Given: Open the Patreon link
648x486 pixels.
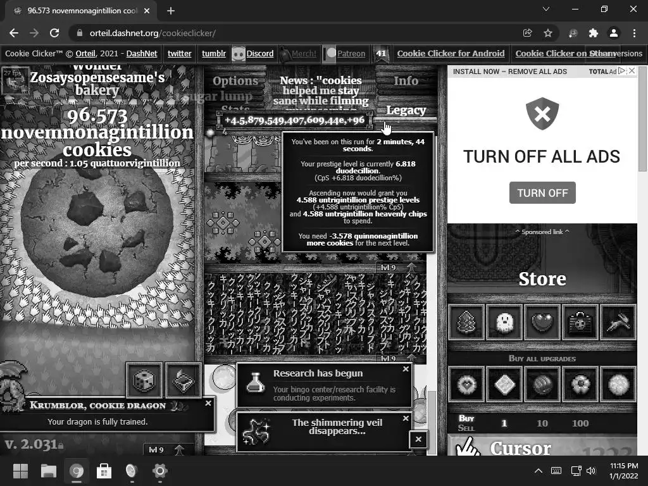Looking at the screenshot, I should [351, 53].
